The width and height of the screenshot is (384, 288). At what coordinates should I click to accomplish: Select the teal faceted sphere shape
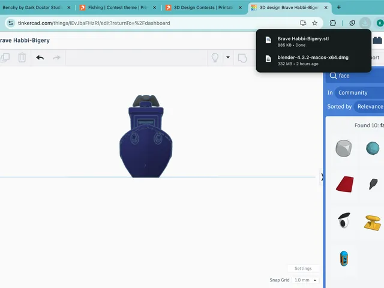point(373,148)
